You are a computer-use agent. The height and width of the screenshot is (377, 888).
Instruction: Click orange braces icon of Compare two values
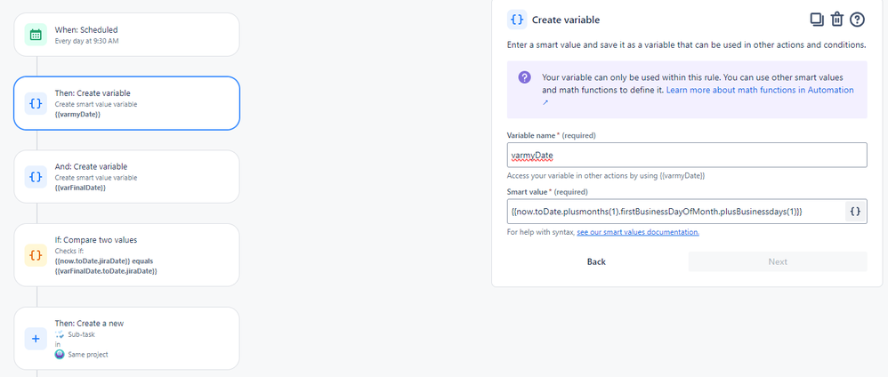click(x=36, y=255)
